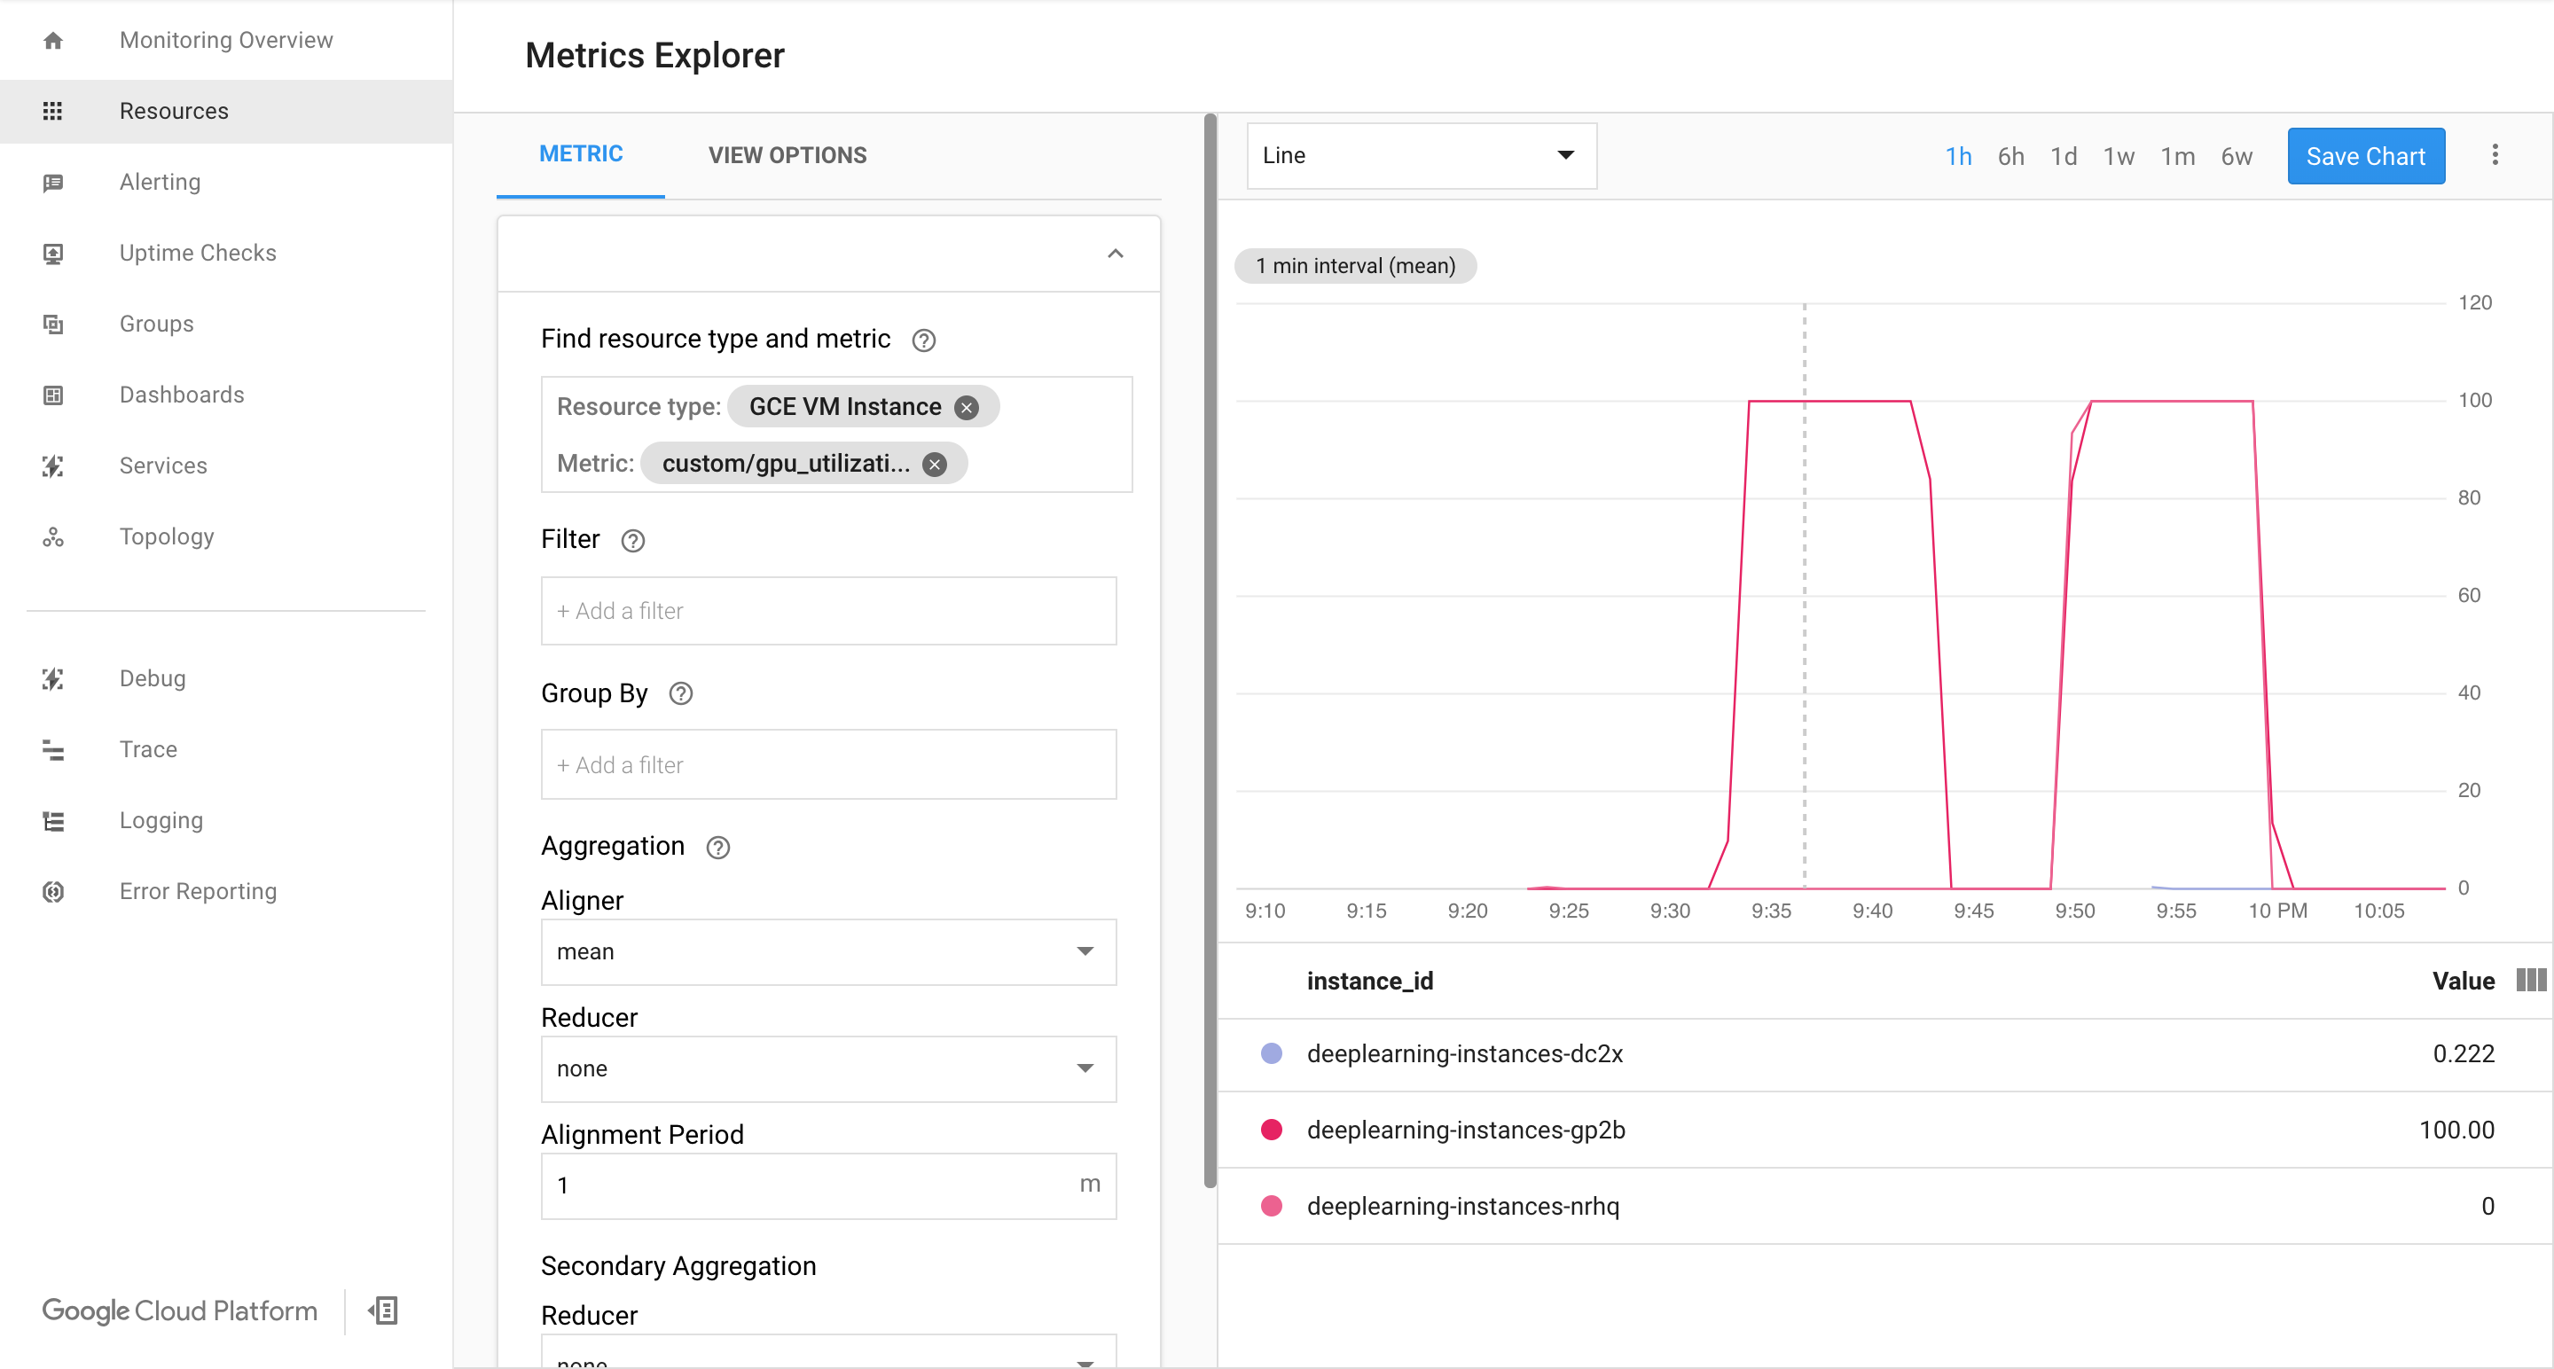The height and width of the screenshot is (1369, 2554).
Task: Click the Trace icon in sidebar
Action: click(x=52, y=747)
